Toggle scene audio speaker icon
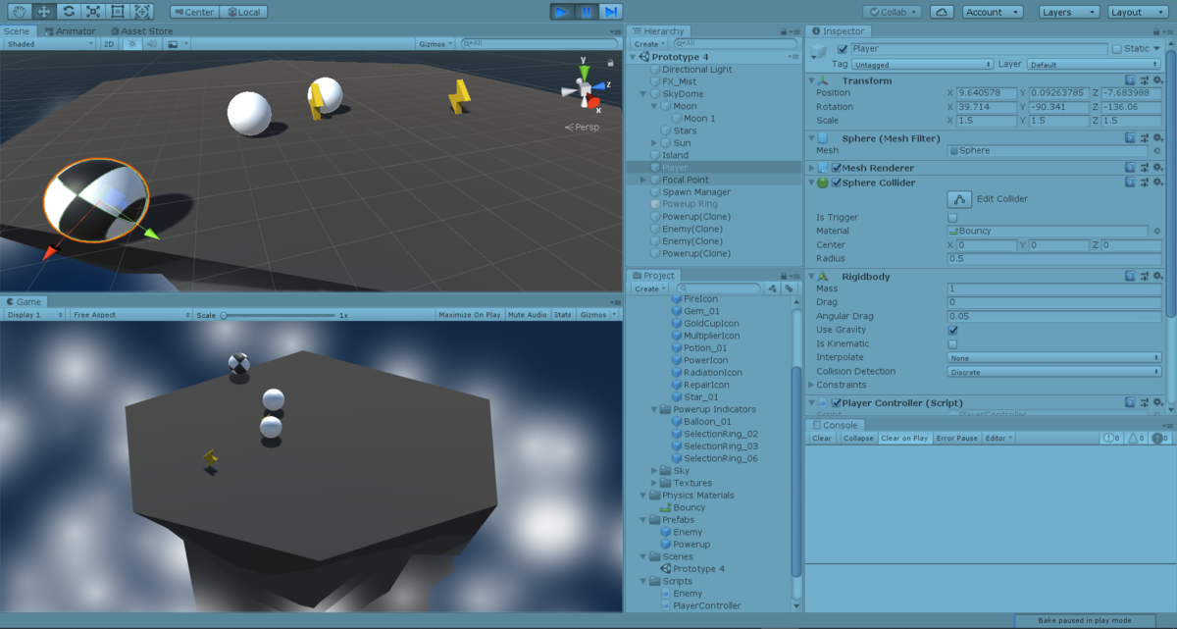 (152, 44)
